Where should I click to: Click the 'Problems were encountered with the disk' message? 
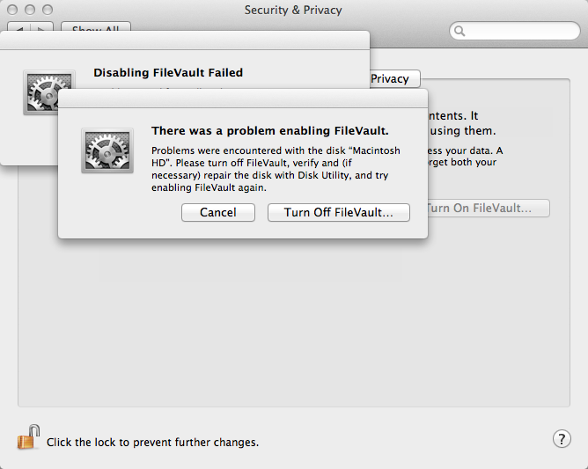[276, 169]
